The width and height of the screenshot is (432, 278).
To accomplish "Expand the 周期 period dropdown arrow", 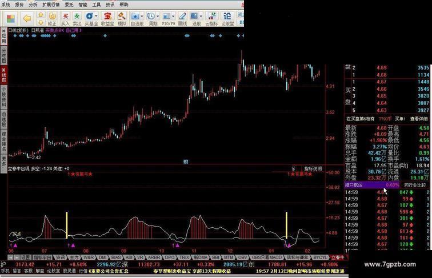I will click(158, 16).
